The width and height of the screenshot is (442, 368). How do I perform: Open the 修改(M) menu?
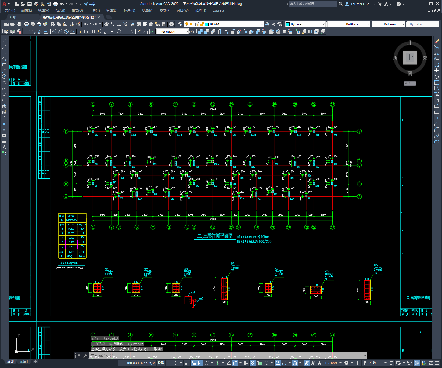[x=147, y=10]
